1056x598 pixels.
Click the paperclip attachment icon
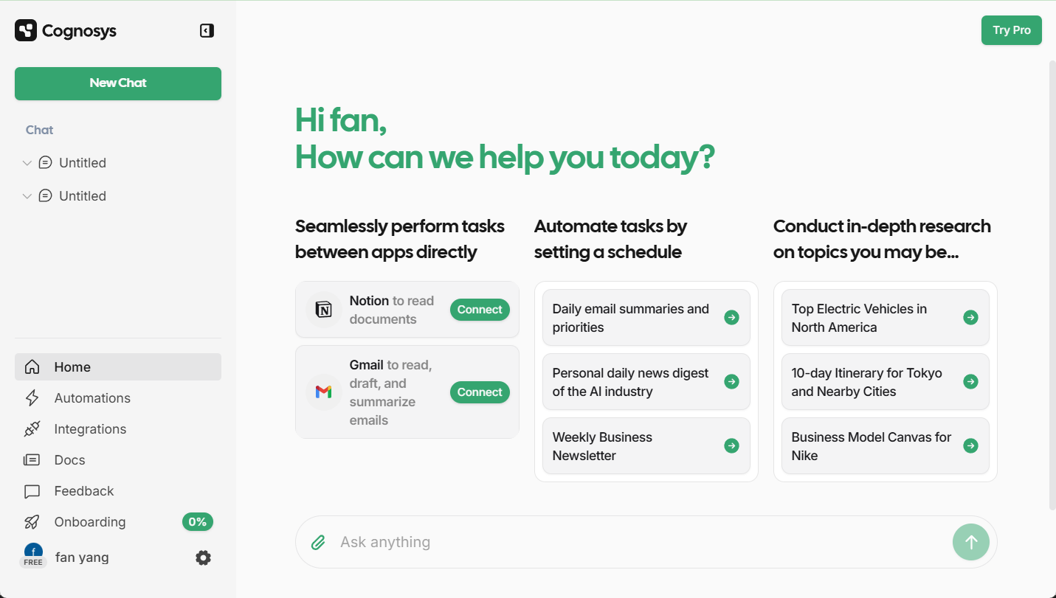tap(318, 543)
